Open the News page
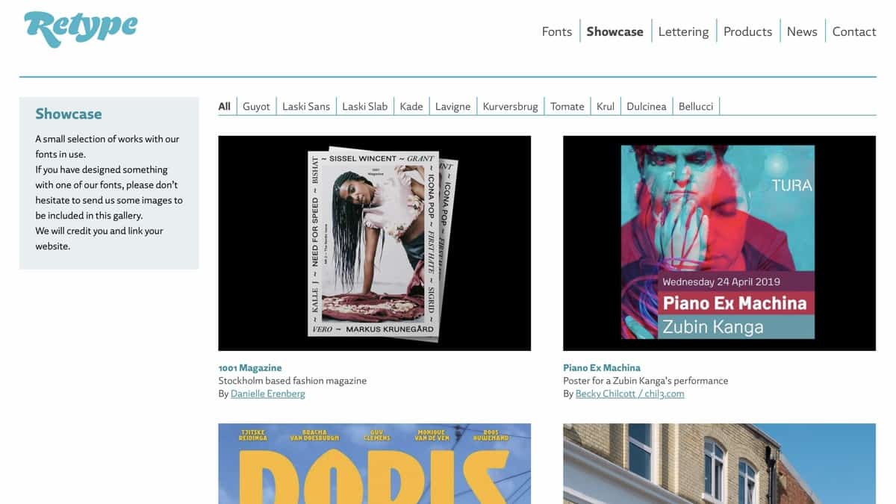Image resolution: width=896 pixels, height=504 pixels. pyautogui.click(x=802, y=31)
